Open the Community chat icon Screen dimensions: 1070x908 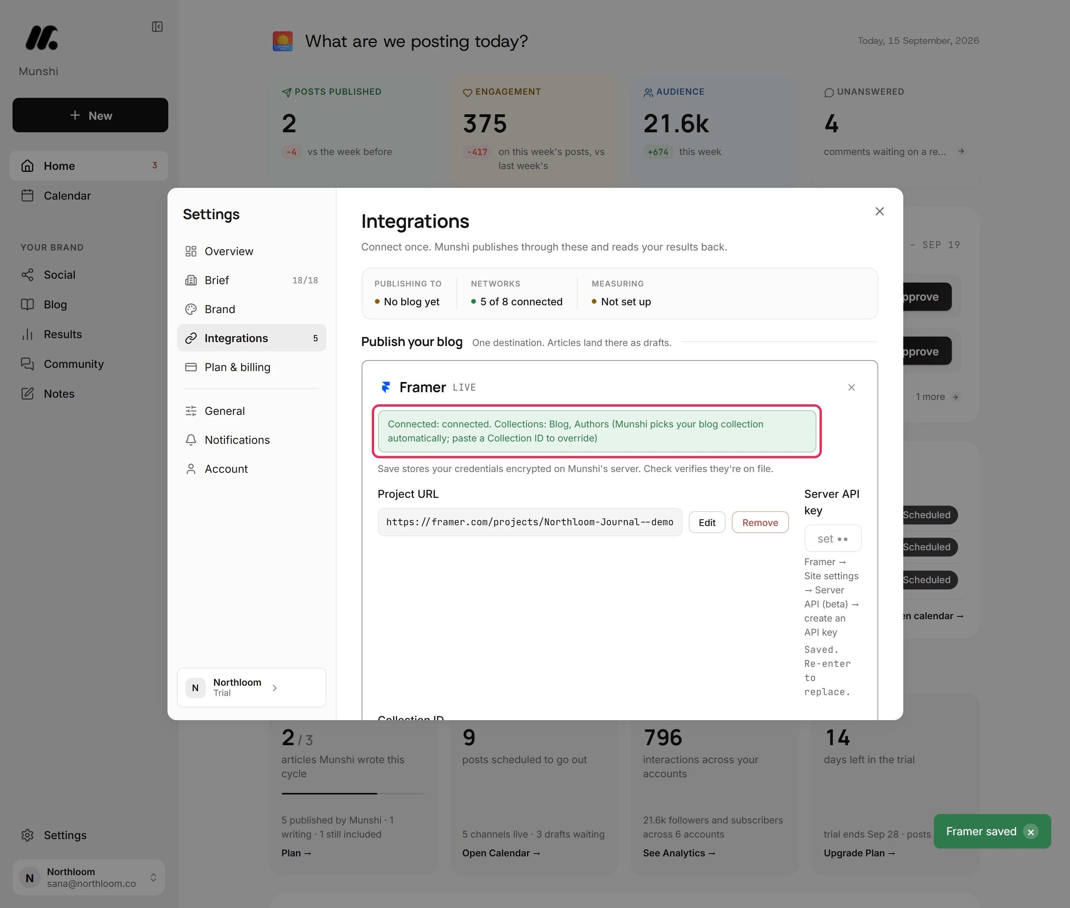pos(27,364)
